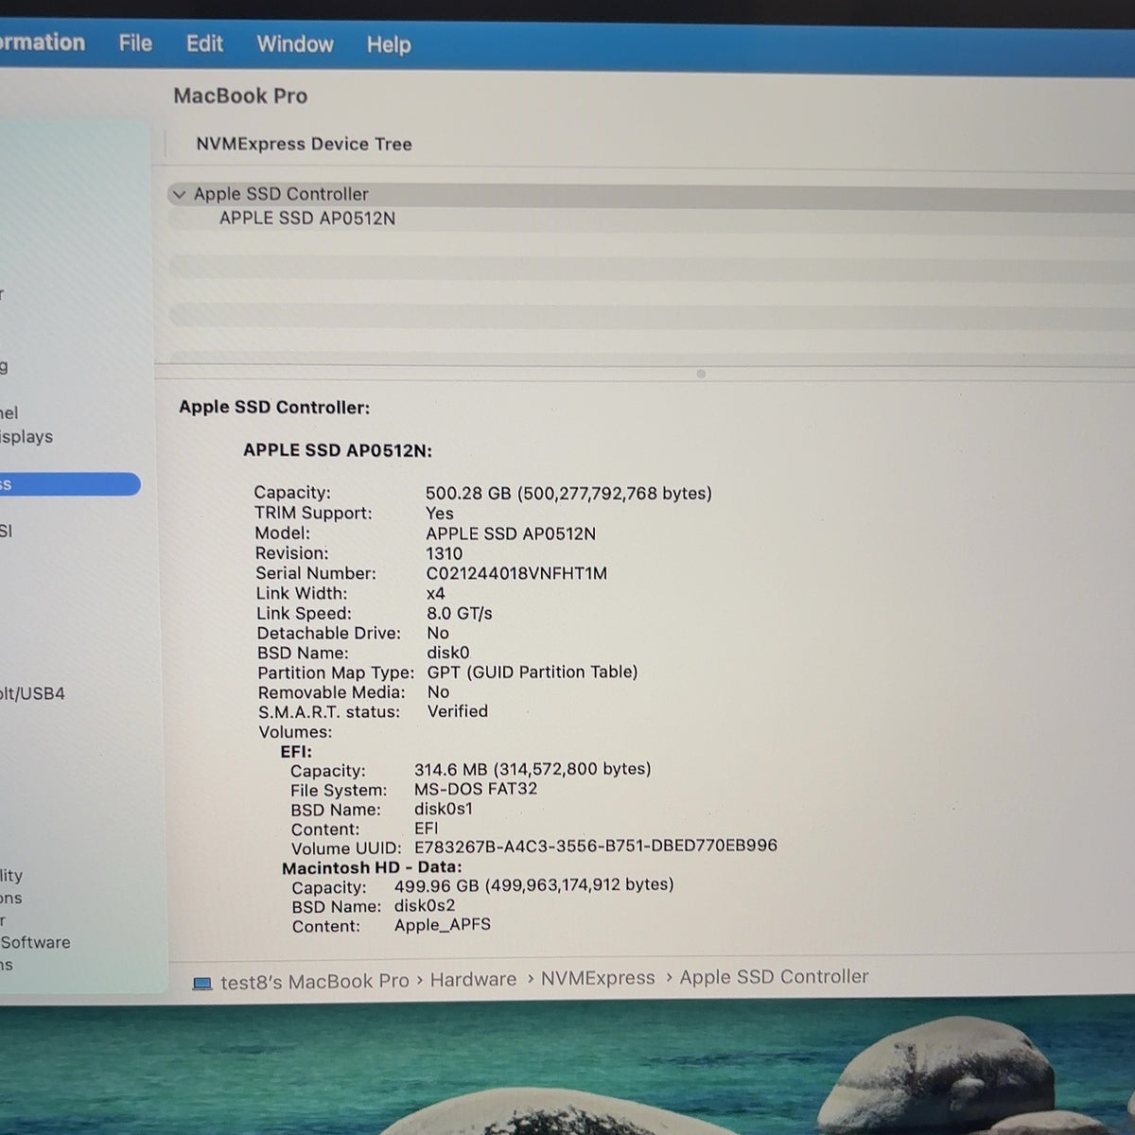
Task: Open the Help menu
Action: point(389,44)
